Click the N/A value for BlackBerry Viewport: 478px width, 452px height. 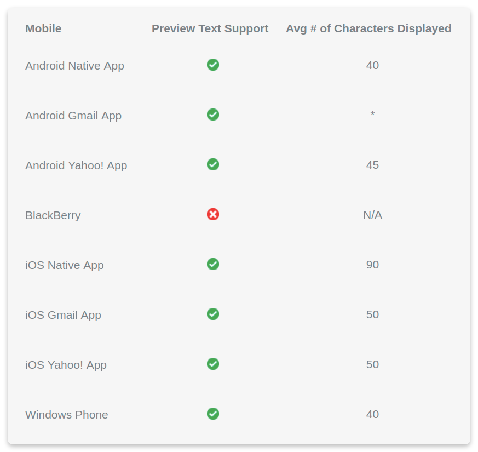coord(372,215)
